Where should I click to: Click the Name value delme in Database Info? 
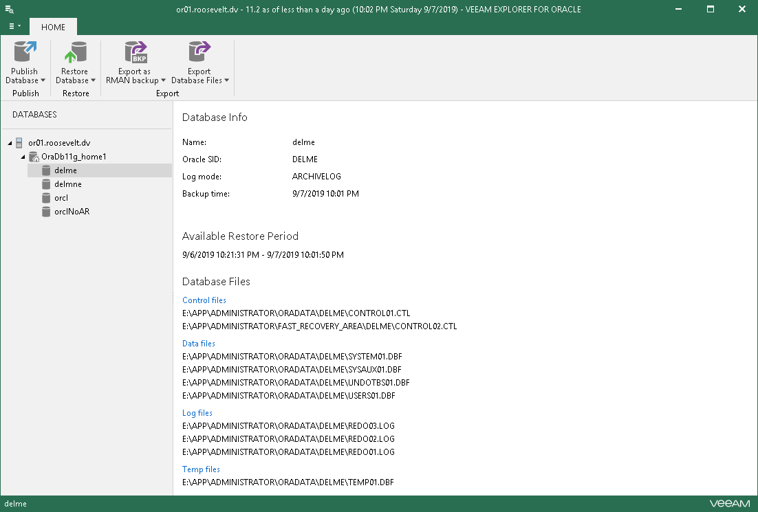coord(303,142)
